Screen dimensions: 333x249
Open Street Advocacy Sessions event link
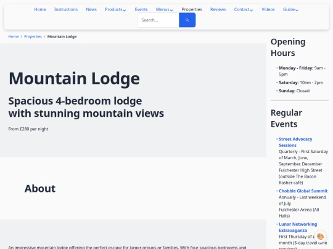pyautogui.click(x=295, y=142)
